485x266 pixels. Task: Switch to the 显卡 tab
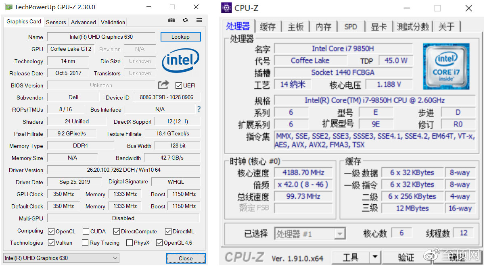[x=378, y=27]
